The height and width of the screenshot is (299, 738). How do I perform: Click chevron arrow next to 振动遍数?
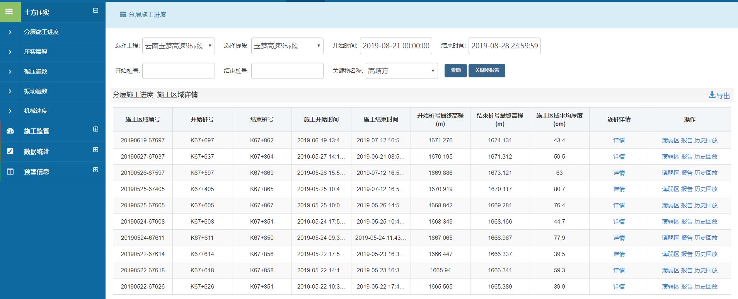[x=10, y=91]
